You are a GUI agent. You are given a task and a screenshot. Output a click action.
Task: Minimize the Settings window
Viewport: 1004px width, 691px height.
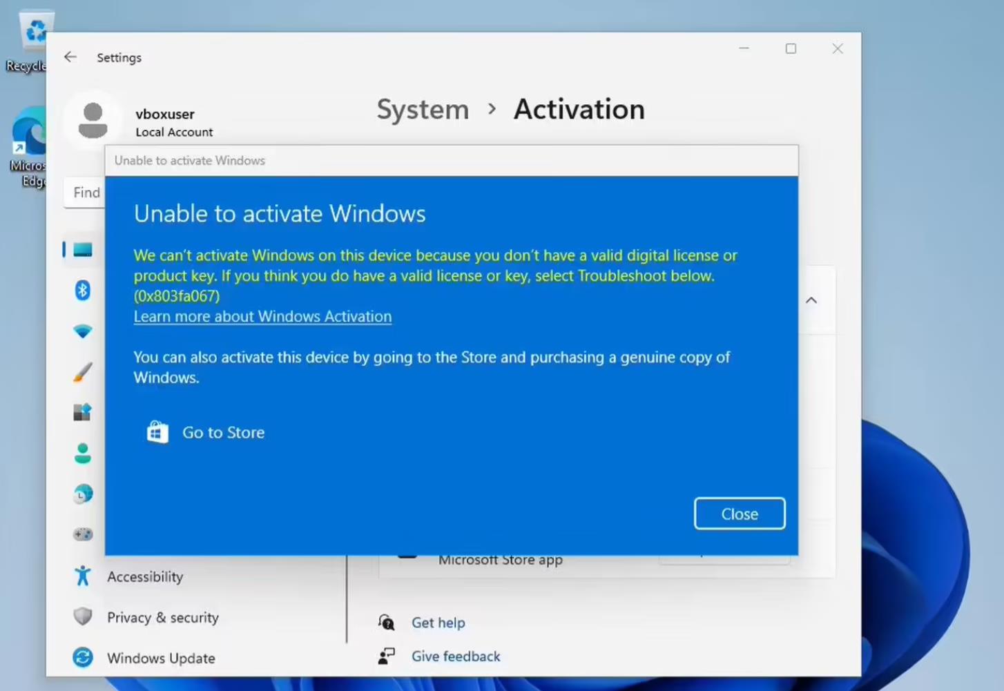coord(744,48)
